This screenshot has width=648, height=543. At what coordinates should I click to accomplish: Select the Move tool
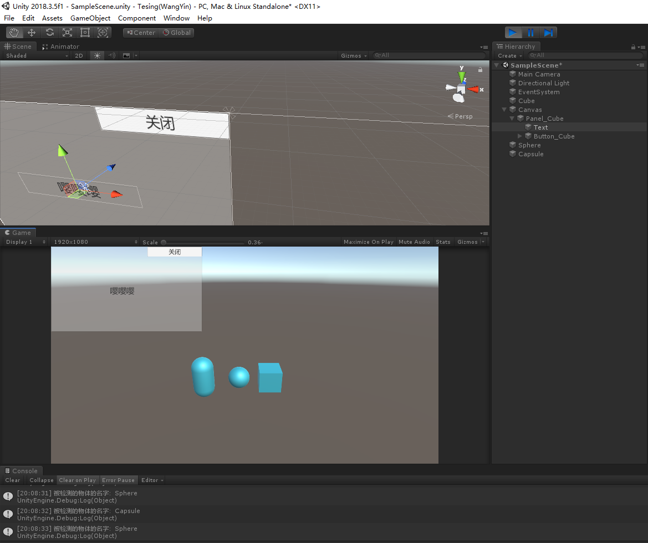(32, 33)
